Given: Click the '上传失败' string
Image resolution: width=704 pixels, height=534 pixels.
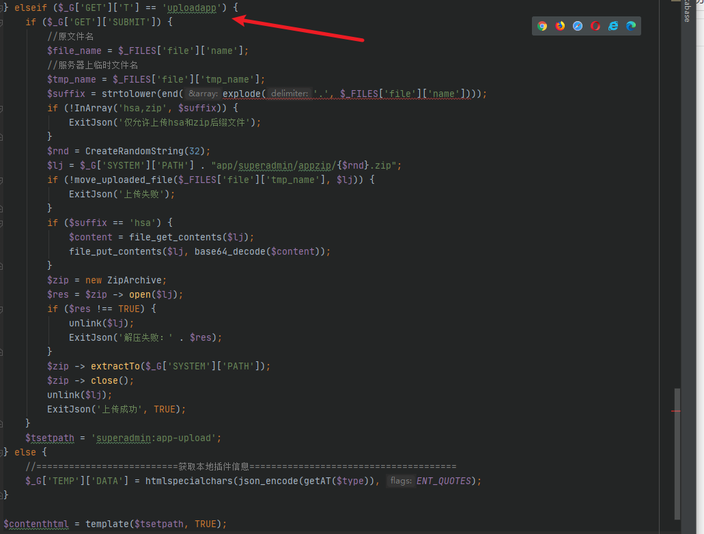Looking at the screenshot, I should pyautogui.click(x=141, y=195).
